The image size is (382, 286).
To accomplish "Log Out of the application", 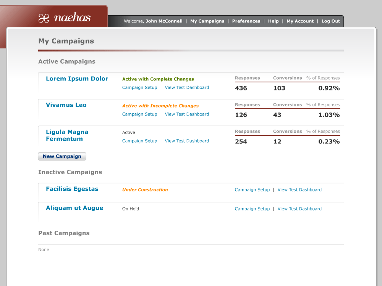I will pos(330,21).
